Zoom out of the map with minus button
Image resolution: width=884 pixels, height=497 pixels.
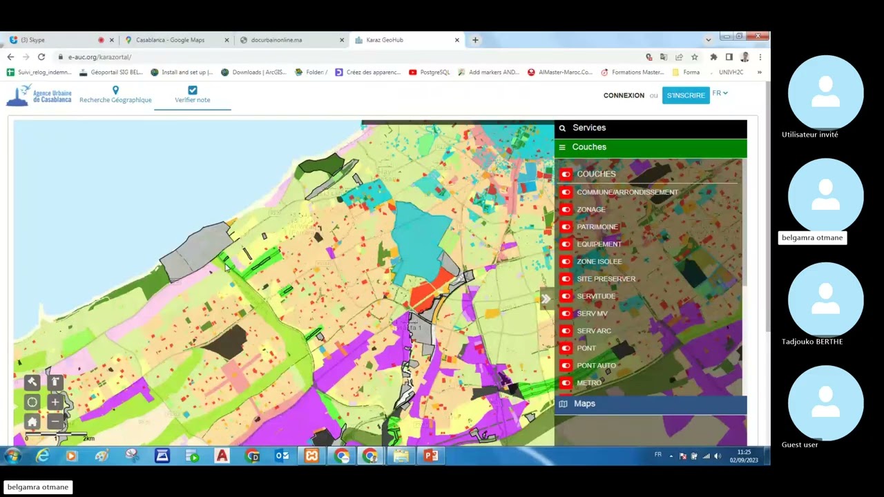(55, 421)
